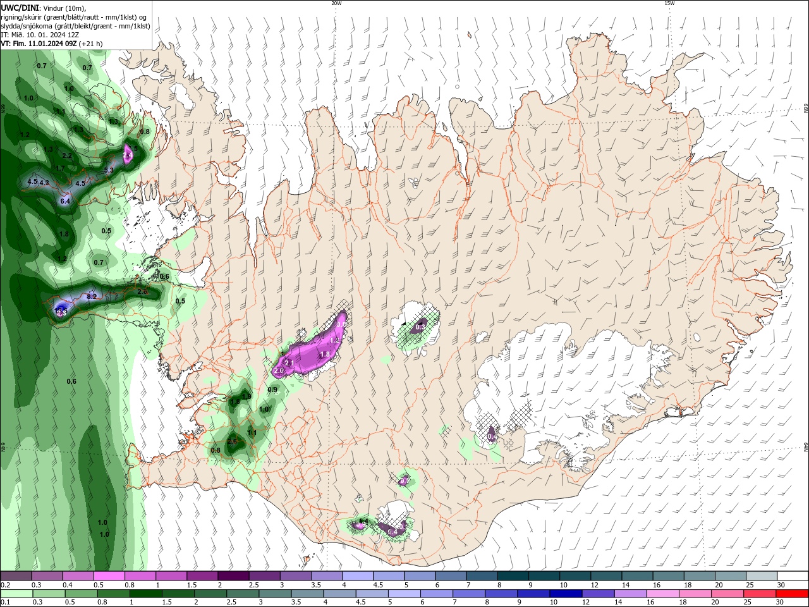Click the snow legend swatch between 1 and 1.5
This screenshot has height=607, width=809.
click(x=171, y=576)
